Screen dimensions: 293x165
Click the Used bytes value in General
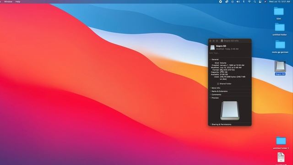(233, 78)
